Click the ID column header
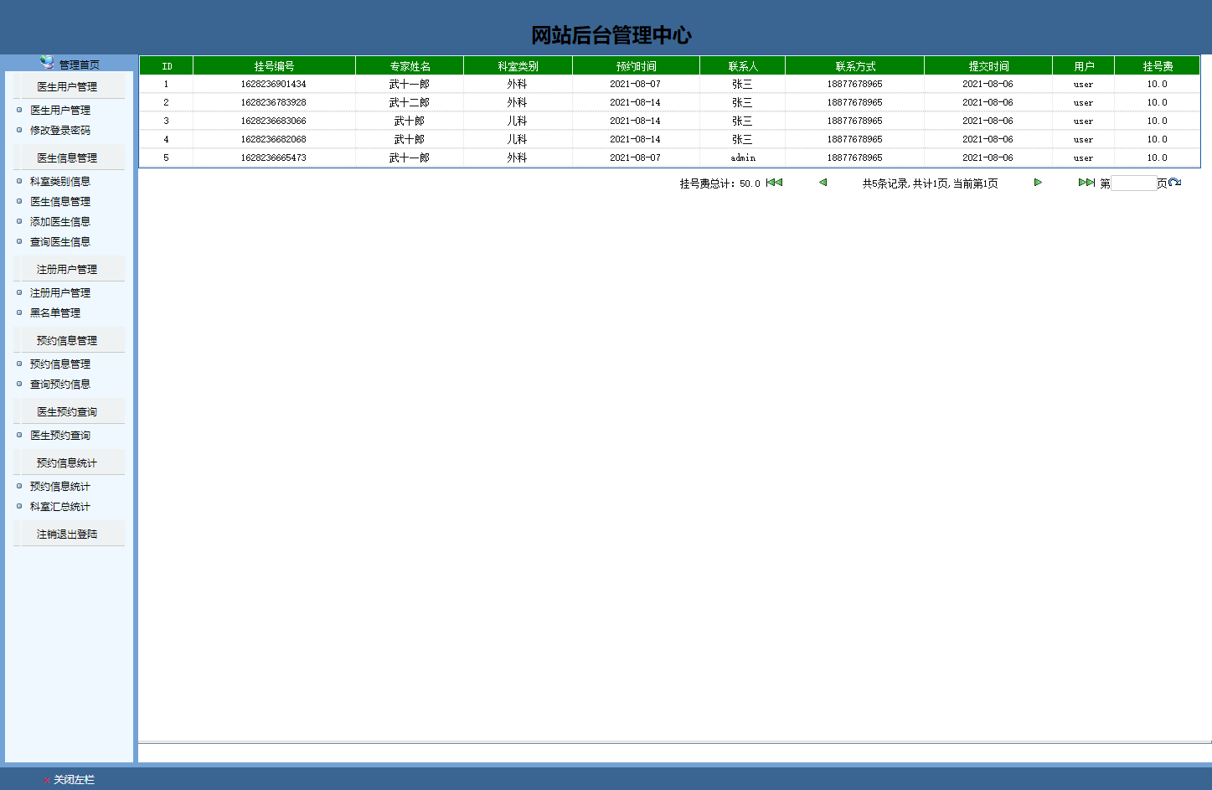 pos(167,66)
